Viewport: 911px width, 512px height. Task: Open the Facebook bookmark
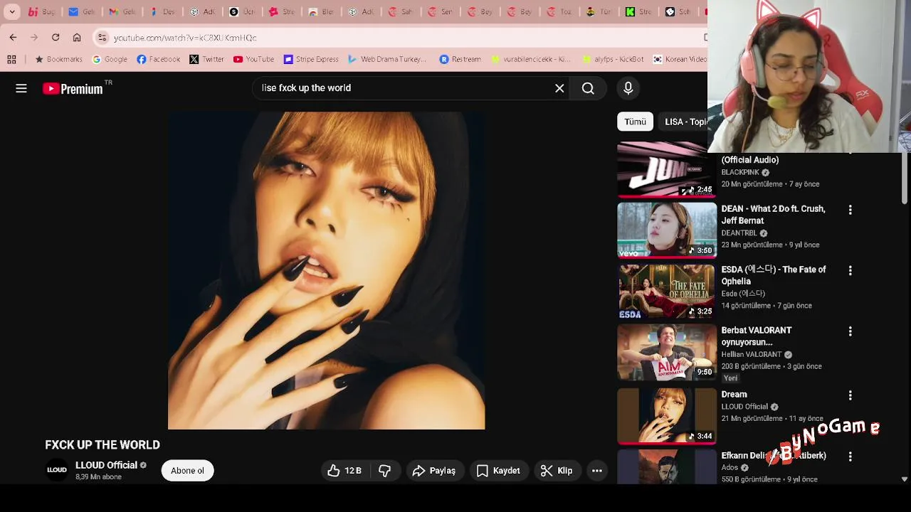(x=158, y=59)
